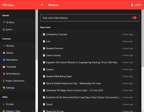The width and height of the screenshot is (144, 112).
Task: Expand the Career Central notice chevron
Action: tap(136, 55)
